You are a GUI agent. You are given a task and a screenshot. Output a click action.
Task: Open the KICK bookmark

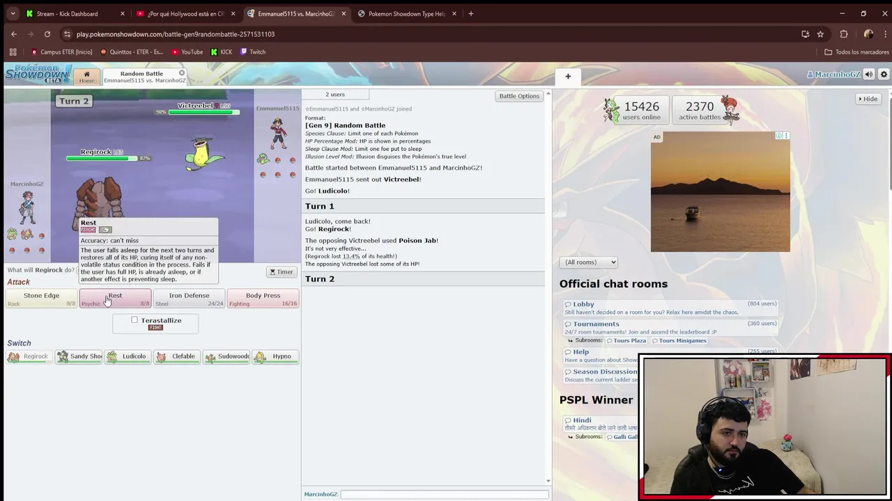click(221, 52)
